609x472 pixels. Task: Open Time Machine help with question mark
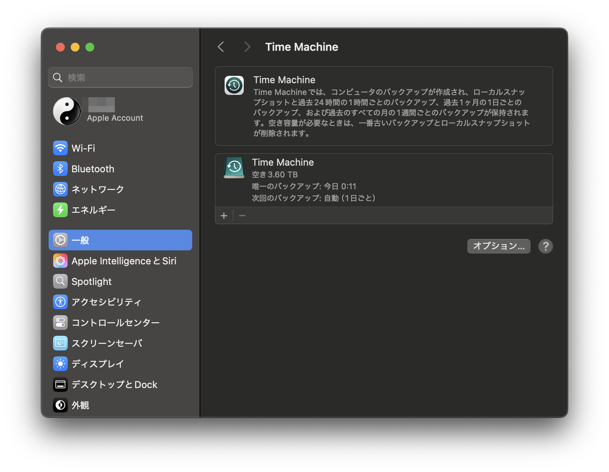pos(545,246)
